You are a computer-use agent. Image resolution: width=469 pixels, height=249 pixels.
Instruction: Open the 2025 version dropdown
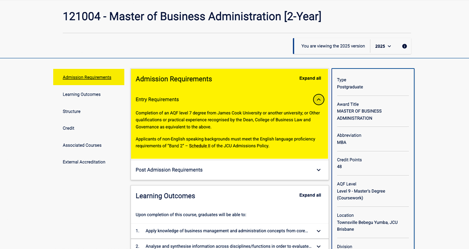pos(383,46)
